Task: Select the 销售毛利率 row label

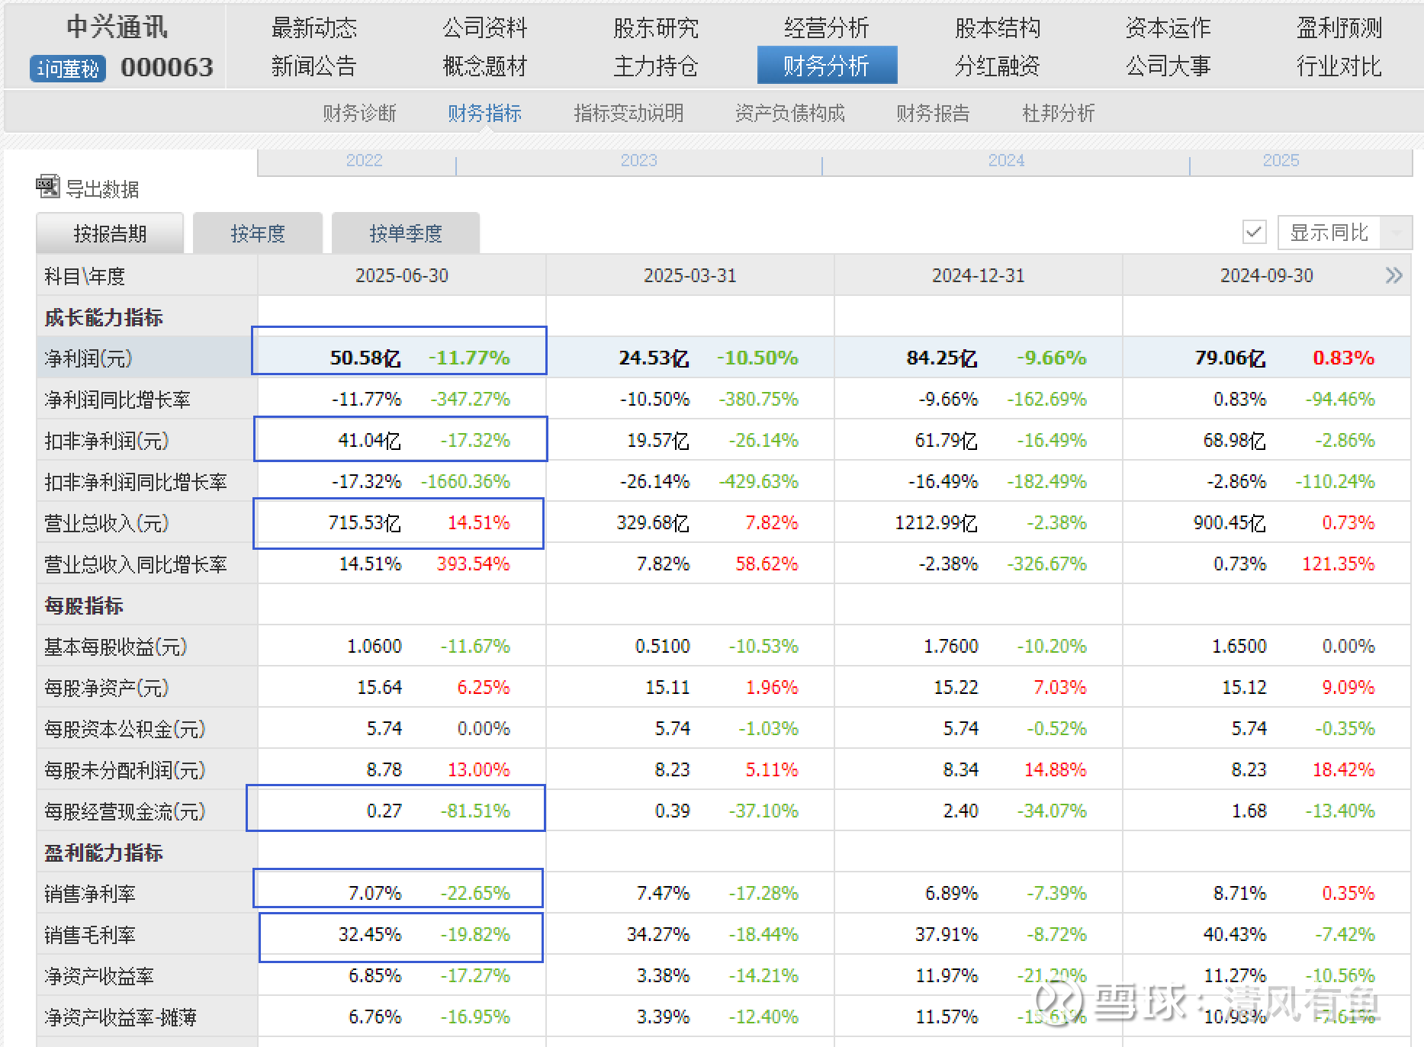Action: pos(90,935)
